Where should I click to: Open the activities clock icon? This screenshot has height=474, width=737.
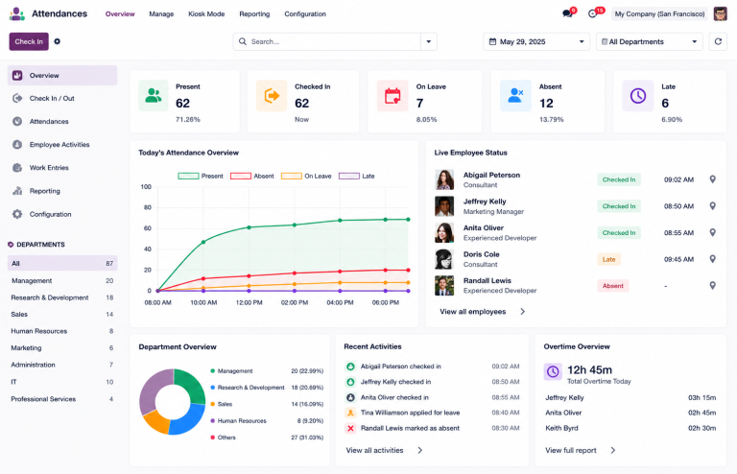pyautogui.click(x=592, y=13)
